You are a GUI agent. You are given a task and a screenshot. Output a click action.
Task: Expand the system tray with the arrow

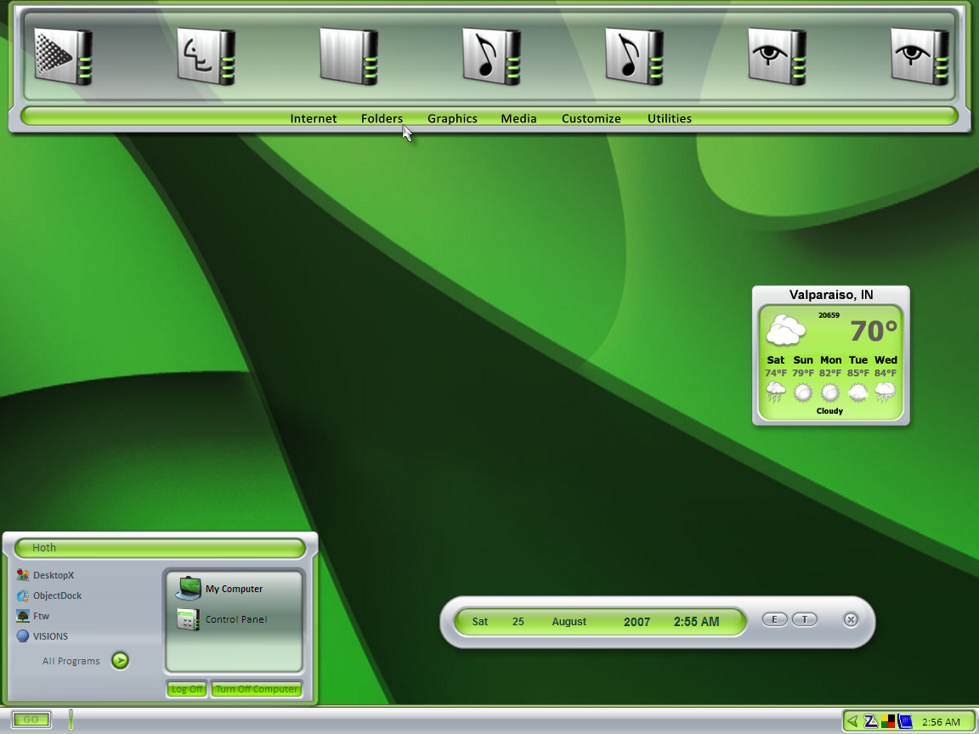coord(852,721)
